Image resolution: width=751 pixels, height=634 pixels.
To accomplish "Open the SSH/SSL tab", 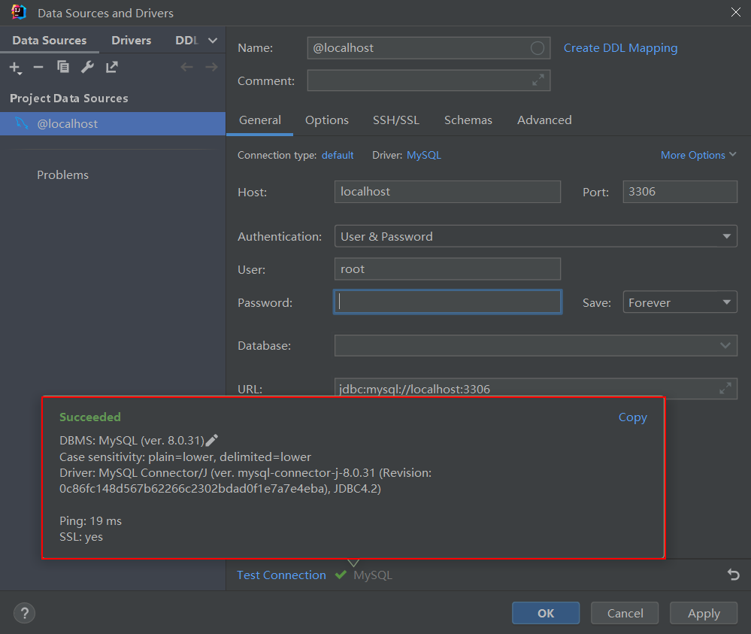I will tap(396, 120).
